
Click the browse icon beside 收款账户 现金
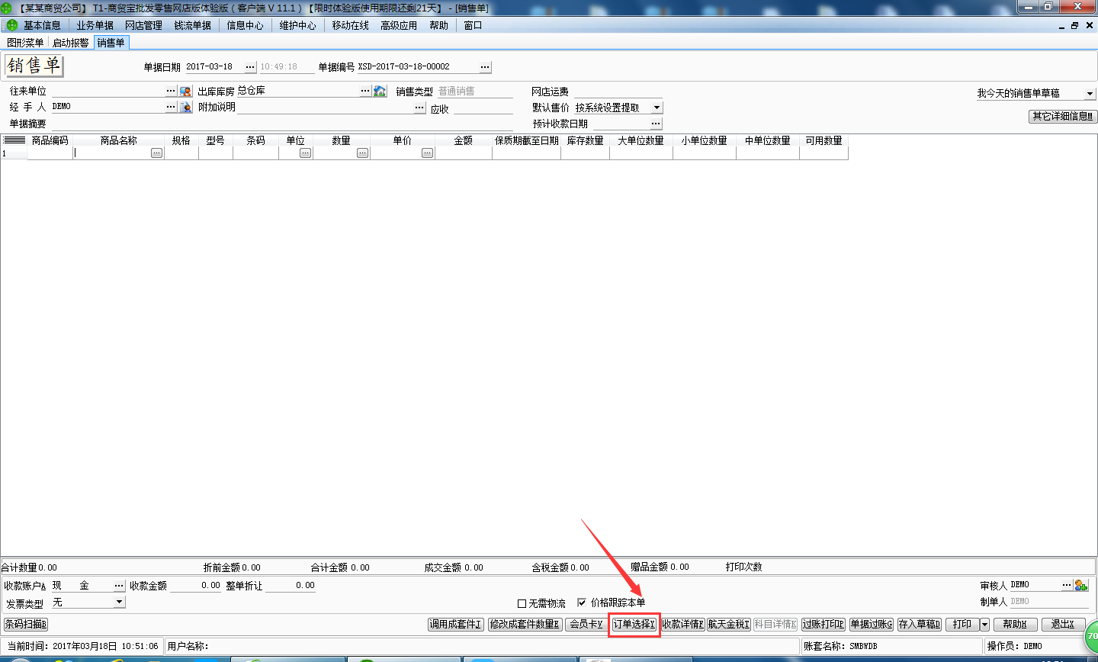pyautogui.click(x=120, y=584)
